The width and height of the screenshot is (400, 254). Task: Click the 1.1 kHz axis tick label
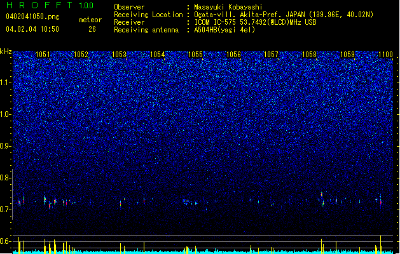point(6,83)
